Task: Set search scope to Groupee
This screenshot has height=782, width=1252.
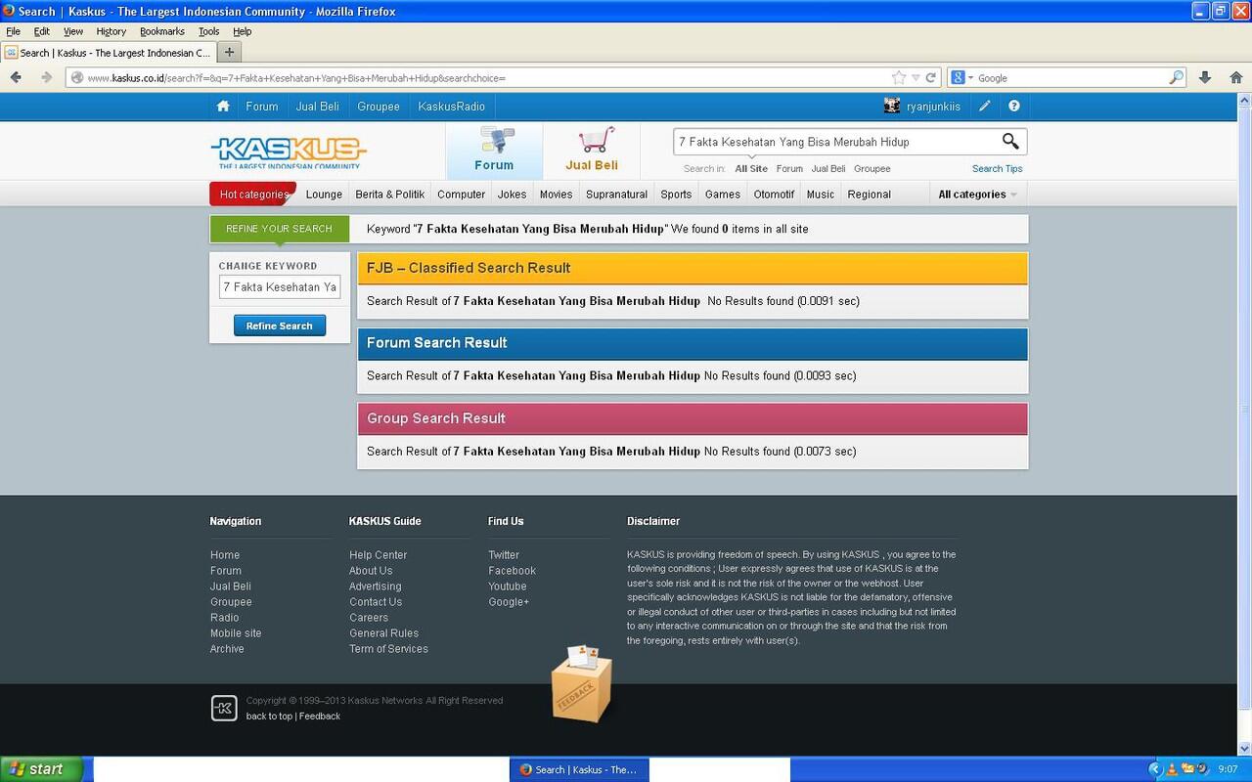Action: (x=872, y=169)
